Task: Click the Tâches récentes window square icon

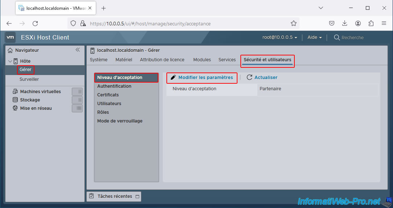Action: 137,196
